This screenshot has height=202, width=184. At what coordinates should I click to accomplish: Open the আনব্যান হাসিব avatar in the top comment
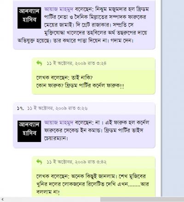click(x=29, y=18)
